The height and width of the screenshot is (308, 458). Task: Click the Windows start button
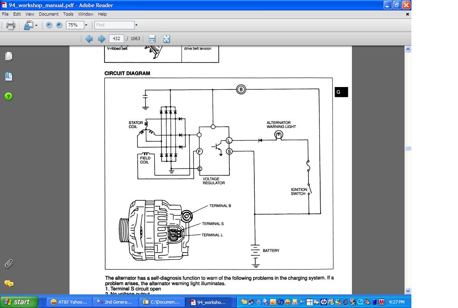point(19,302)
